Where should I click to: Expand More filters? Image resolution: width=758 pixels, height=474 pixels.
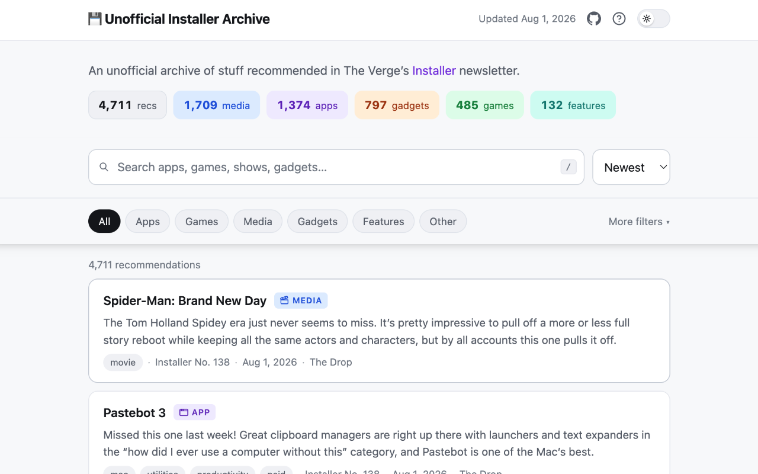click(x=639, y=222)
